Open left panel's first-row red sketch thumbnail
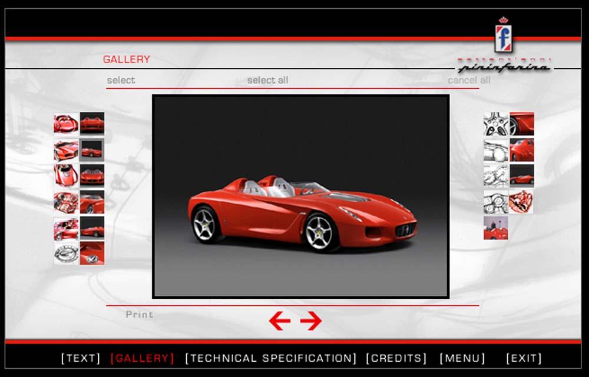 [x=66, y=124]
